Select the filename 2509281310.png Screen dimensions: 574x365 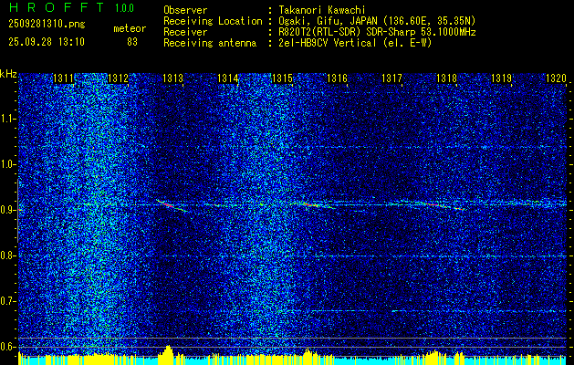click(47, 25)
